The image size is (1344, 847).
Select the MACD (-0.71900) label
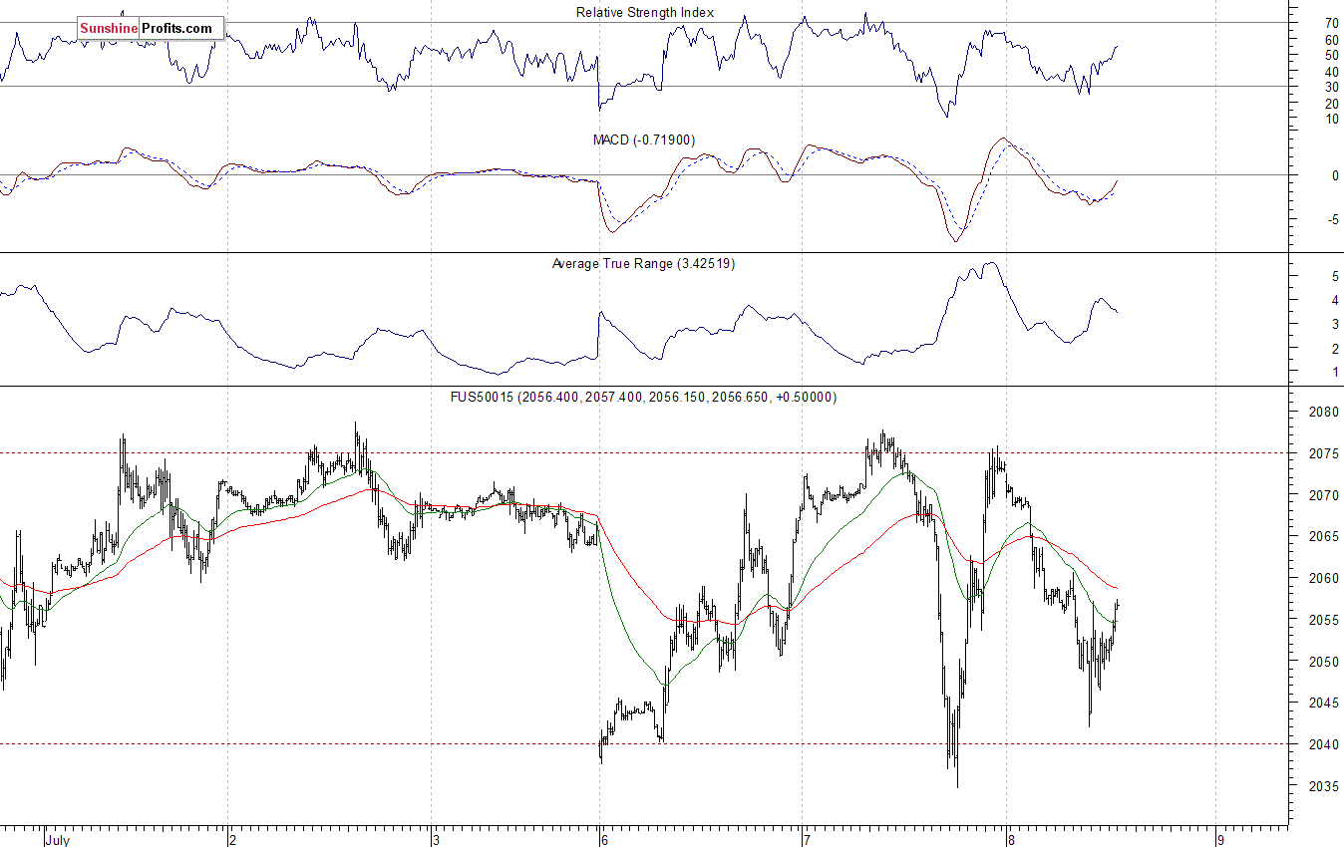click(643, 141)
